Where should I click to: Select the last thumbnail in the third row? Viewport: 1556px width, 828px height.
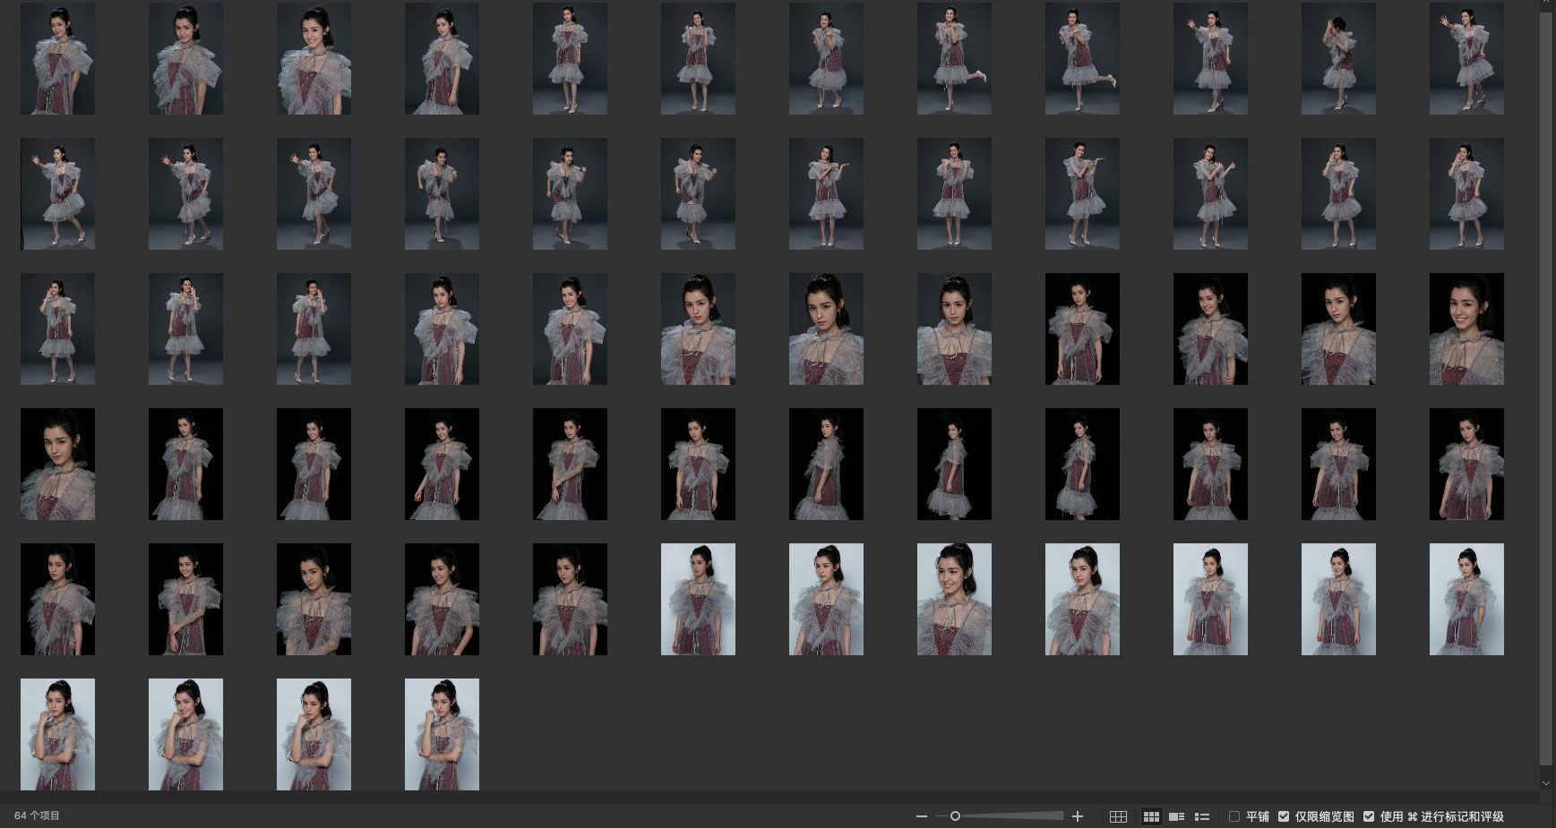coord(1466,329)
